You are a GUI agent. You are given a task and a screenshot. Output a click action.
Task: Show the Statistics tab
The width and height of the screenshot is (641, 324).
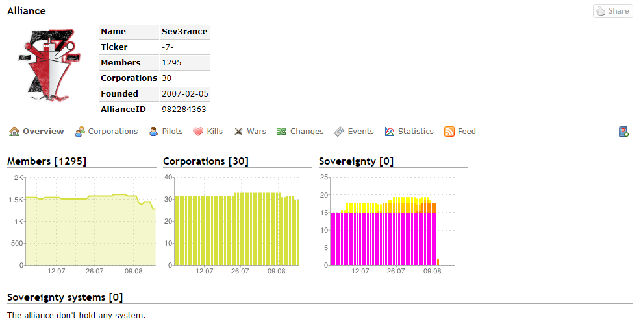pyautogui.click(x=416, y=132)
